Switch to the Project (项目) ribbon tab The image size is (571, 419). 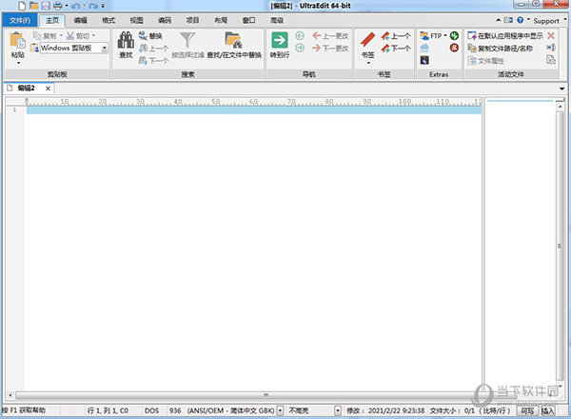[192, 20]
